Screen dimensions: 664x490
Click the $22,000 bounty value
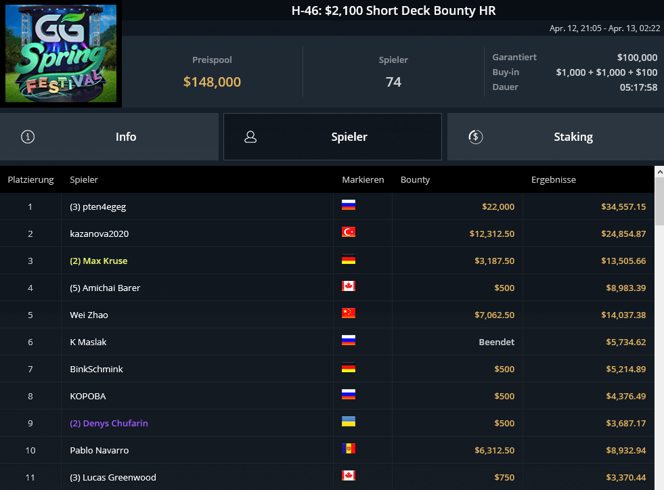(498, 206)
